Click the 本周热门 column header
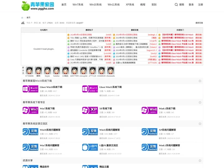Screen dimensions: 224x168 point(180,30)
